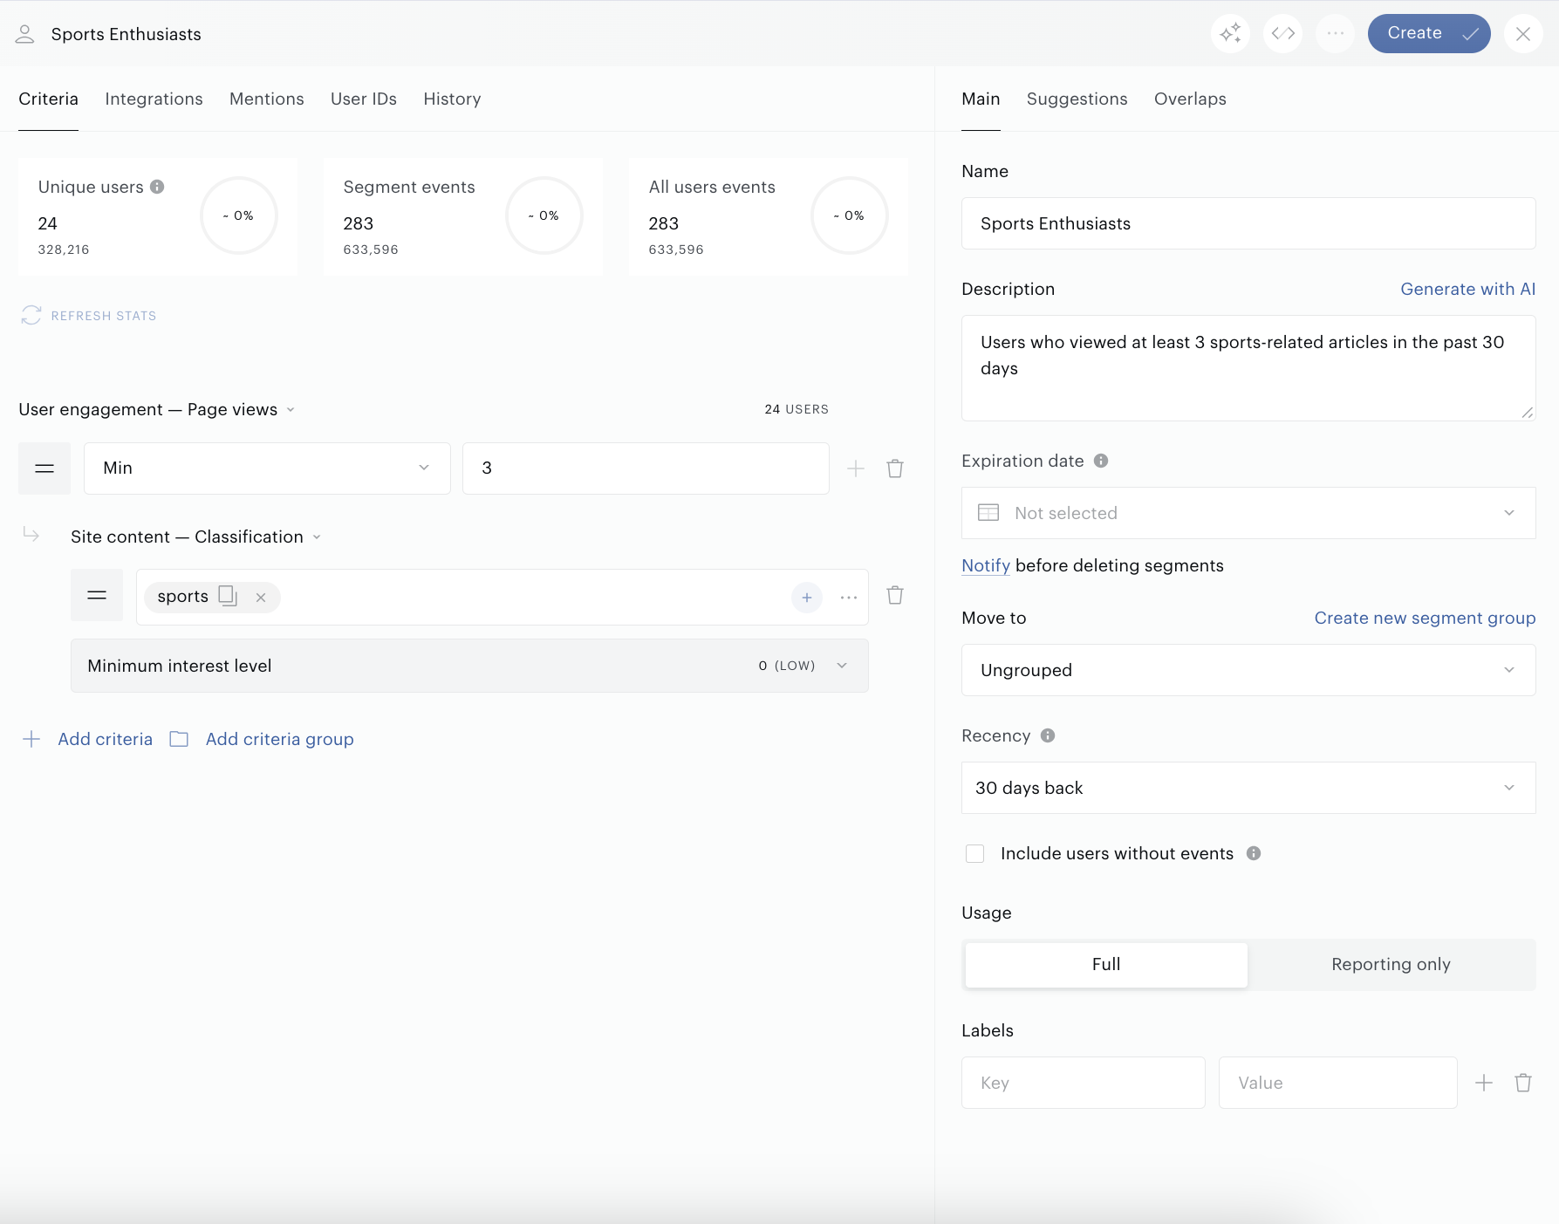Open the Recency 30 days back dropdown
The width and height of the screenshot is (1559, 1224).
1248,788
